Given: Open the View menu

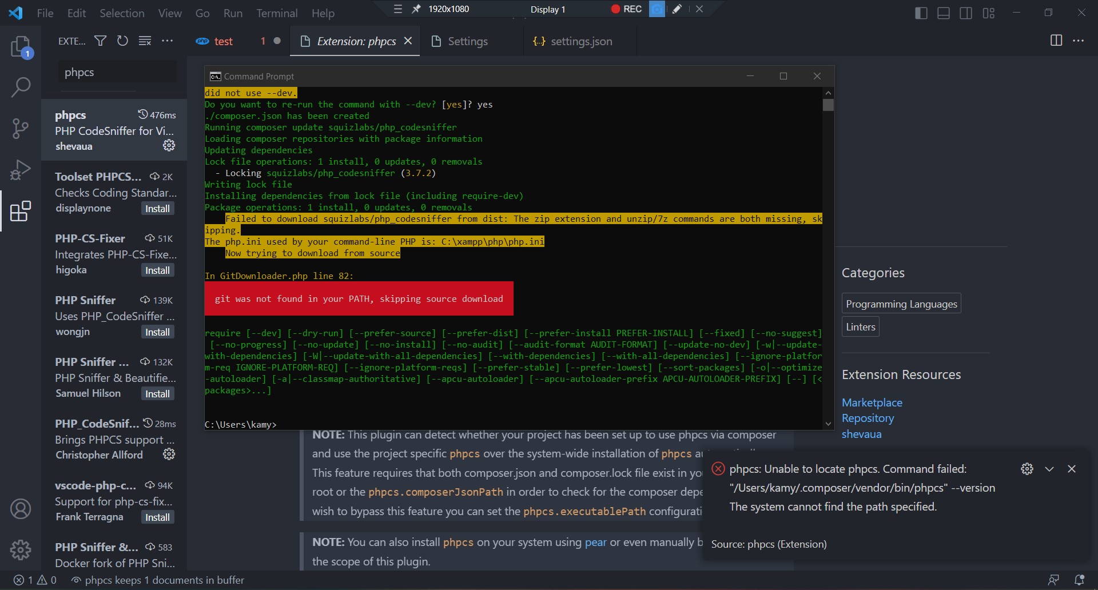Looking at the screenshot, I should pos(170,13).
